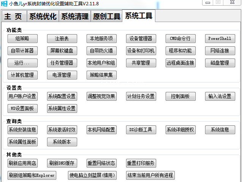242x182 pixels.
Task: Open the 任务管理器 task manager
Action: (62, 63)
